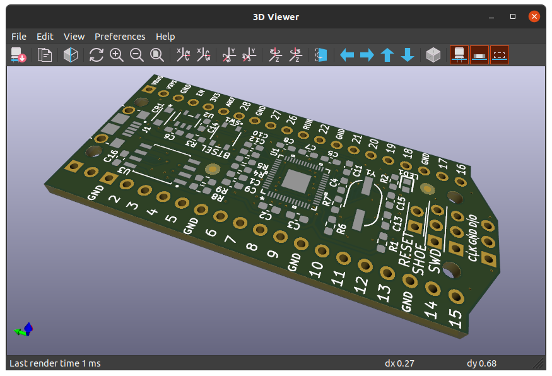This screenshot has width=552, height=376.
Task: Open the View menu
Action: coord(74,36)
